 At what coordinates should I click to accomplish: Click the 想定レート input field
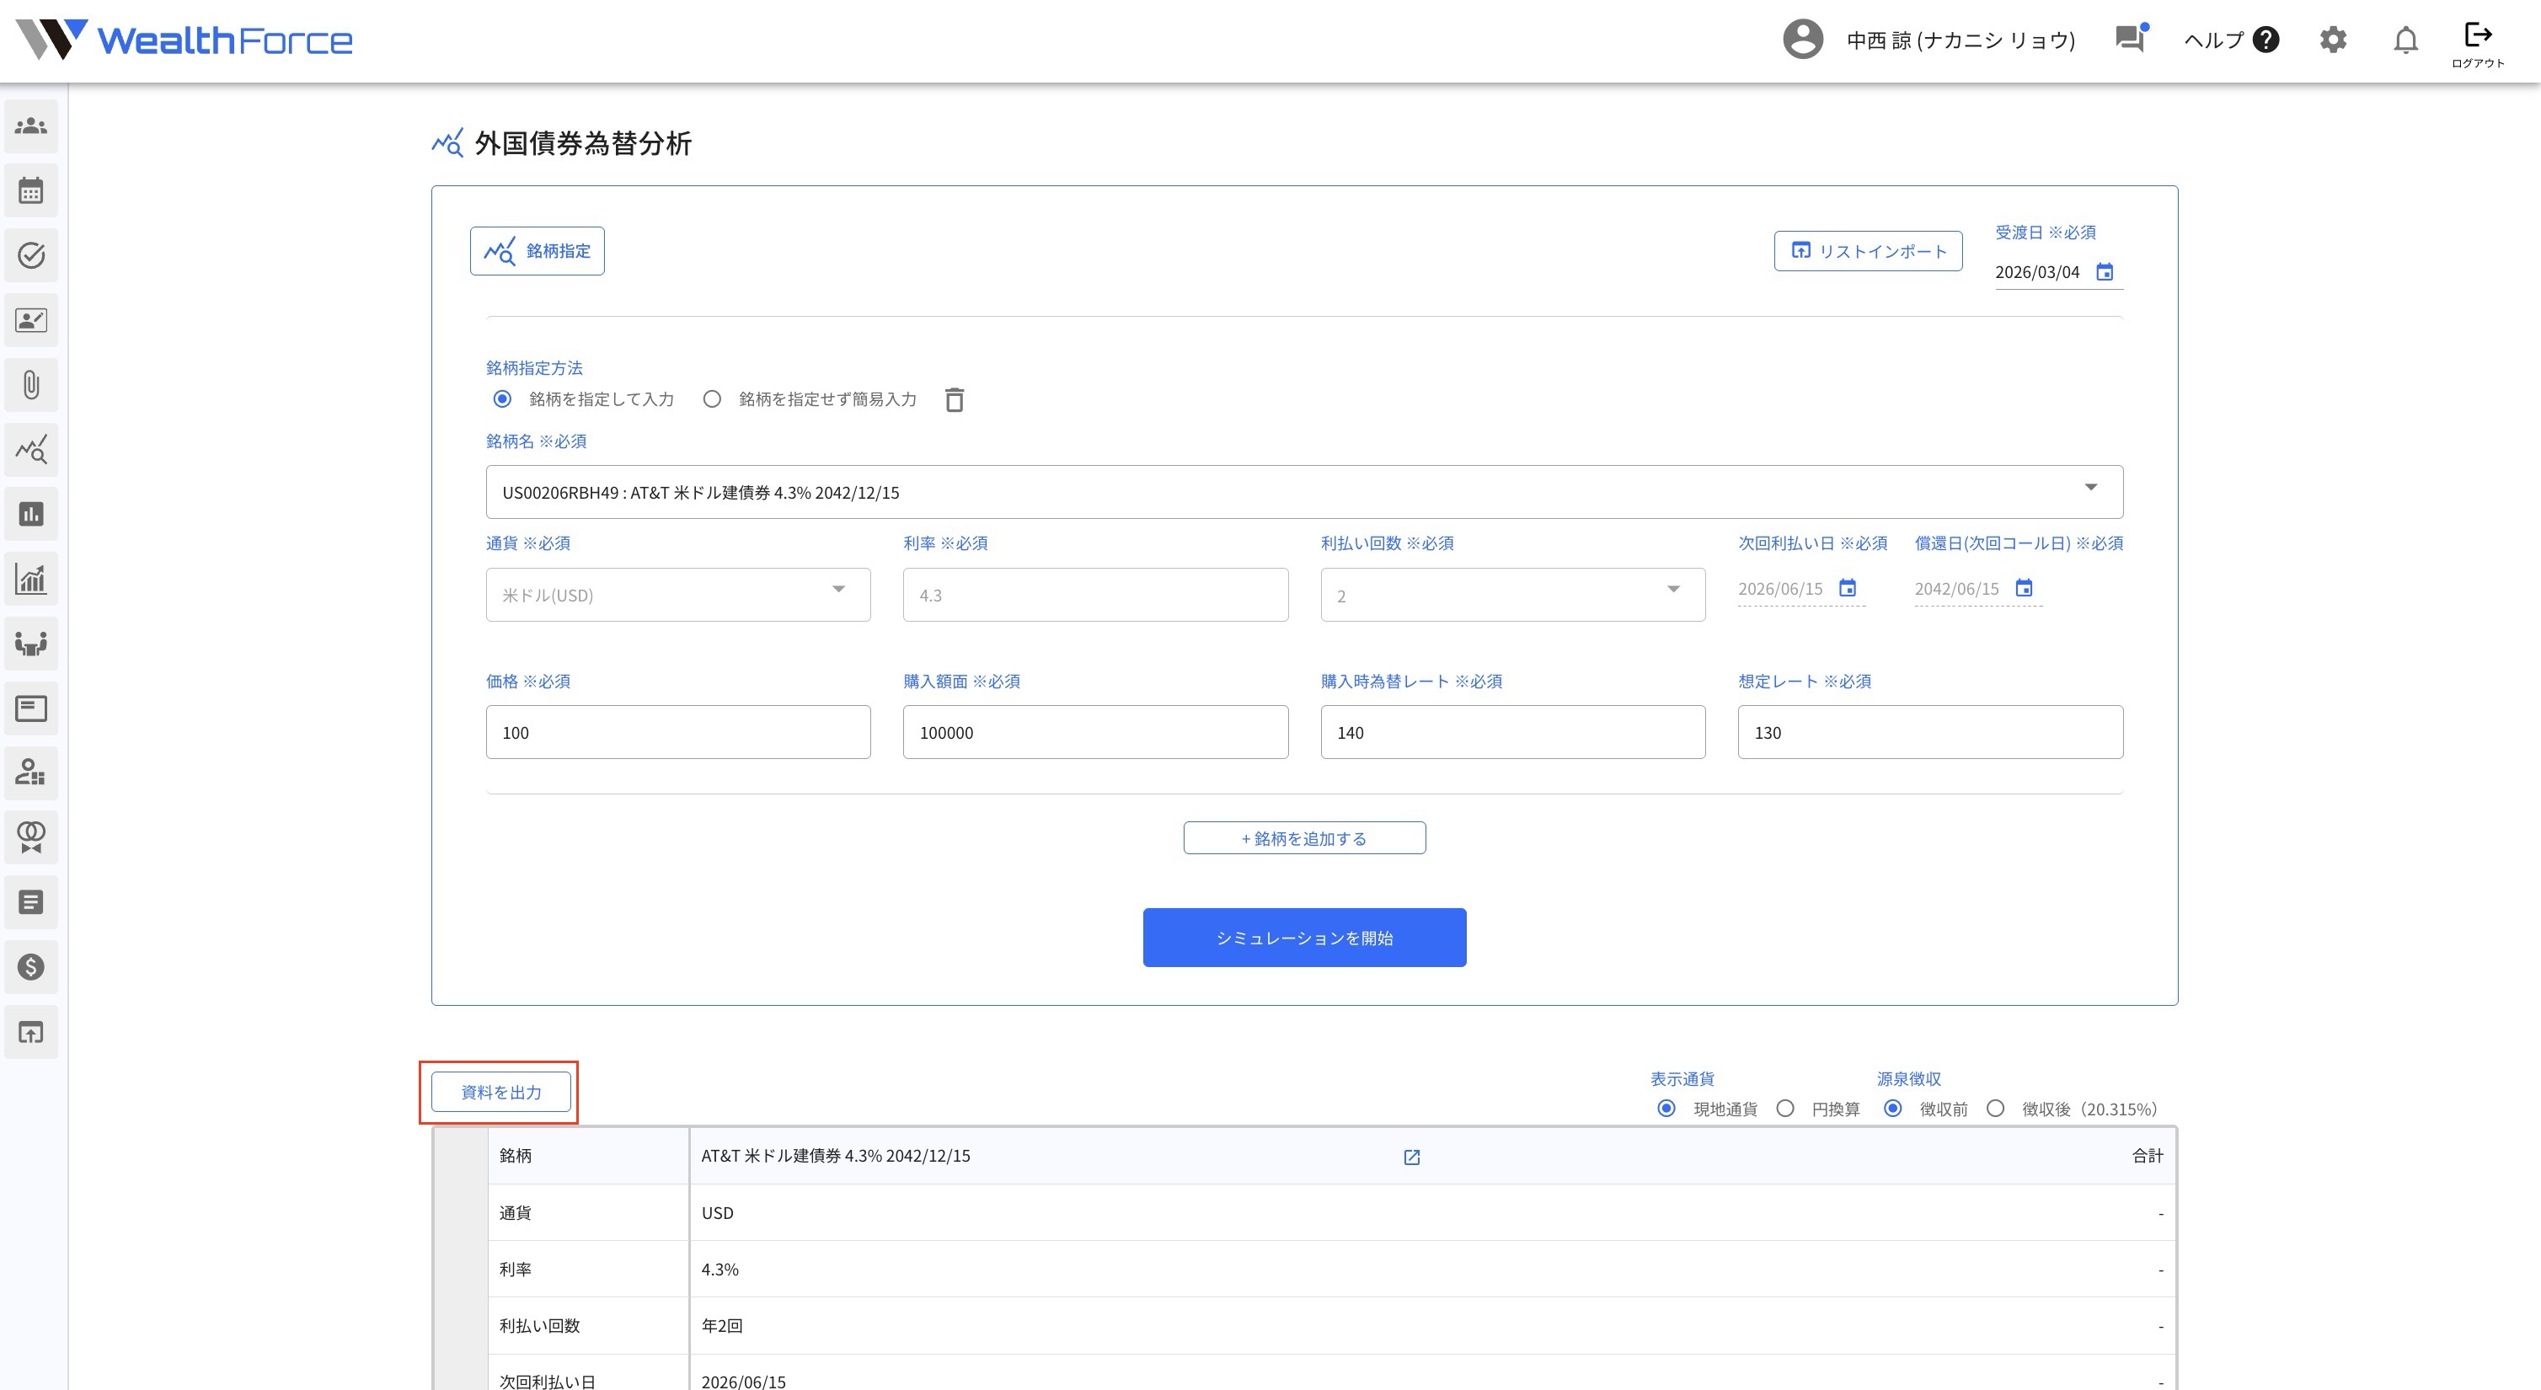pyautogui.click(x=1929, y=733)
